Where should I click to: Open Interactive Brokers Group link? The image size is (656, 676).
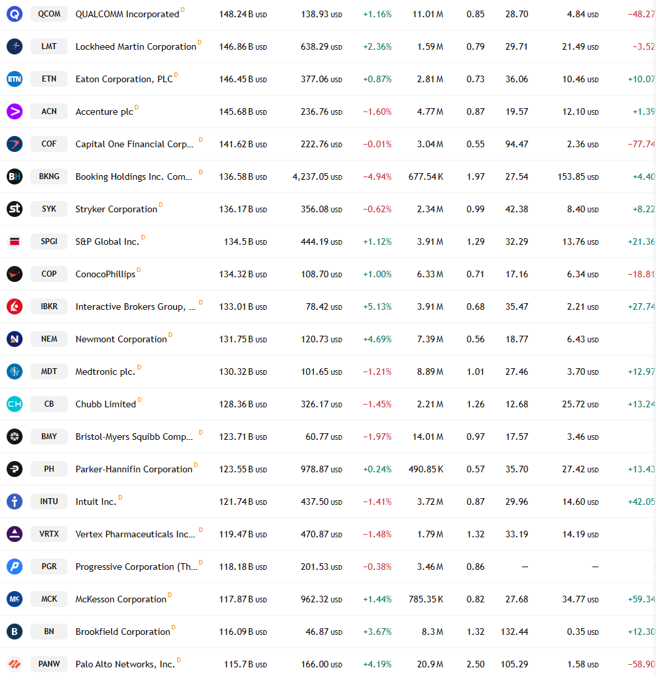136,306
